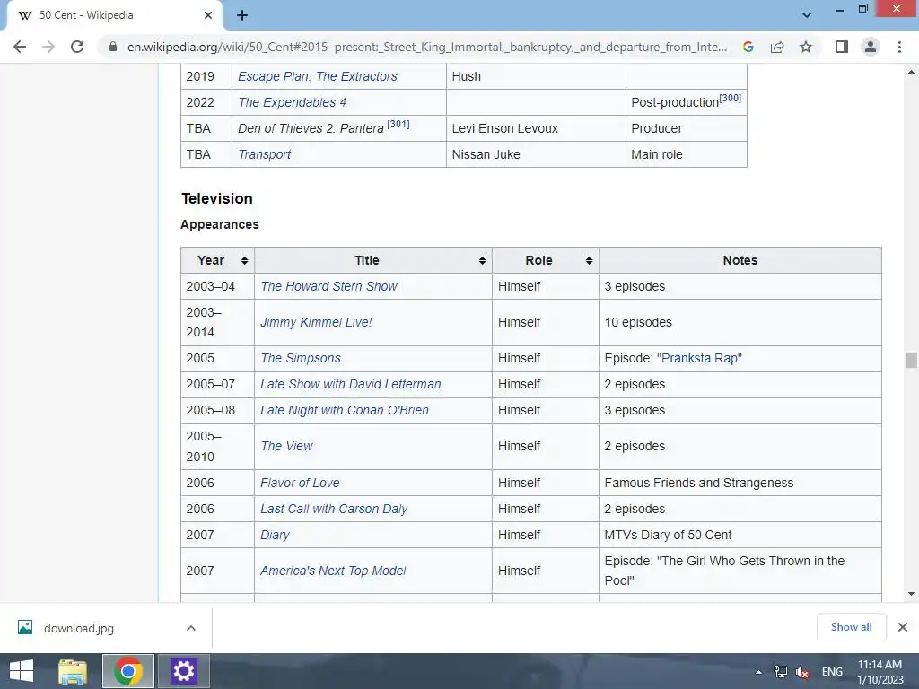This screenshot has height=689, width=919.
Task: Click the Nissan Juke role cell
Action: click(536, 154)
